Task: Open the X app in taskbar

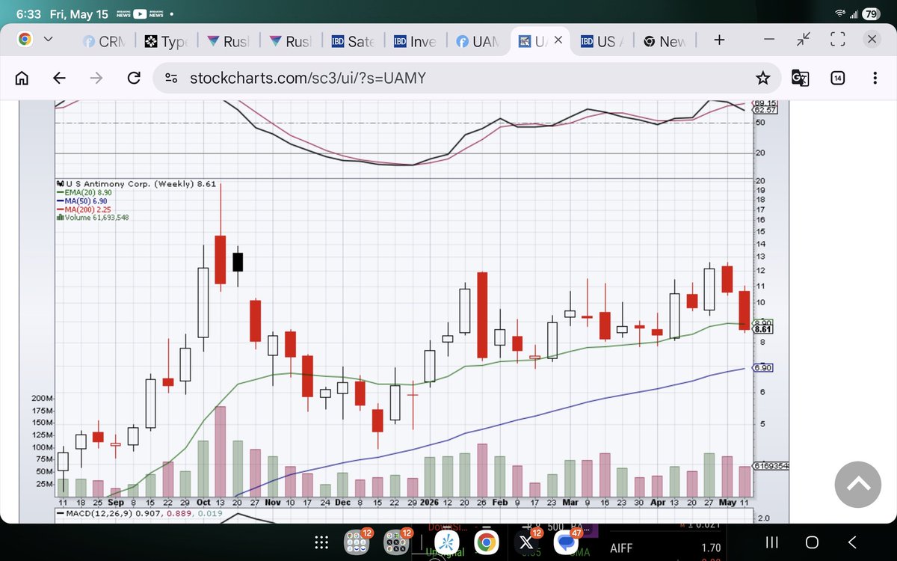Action: pyautogui.click(x=526, y=543)
